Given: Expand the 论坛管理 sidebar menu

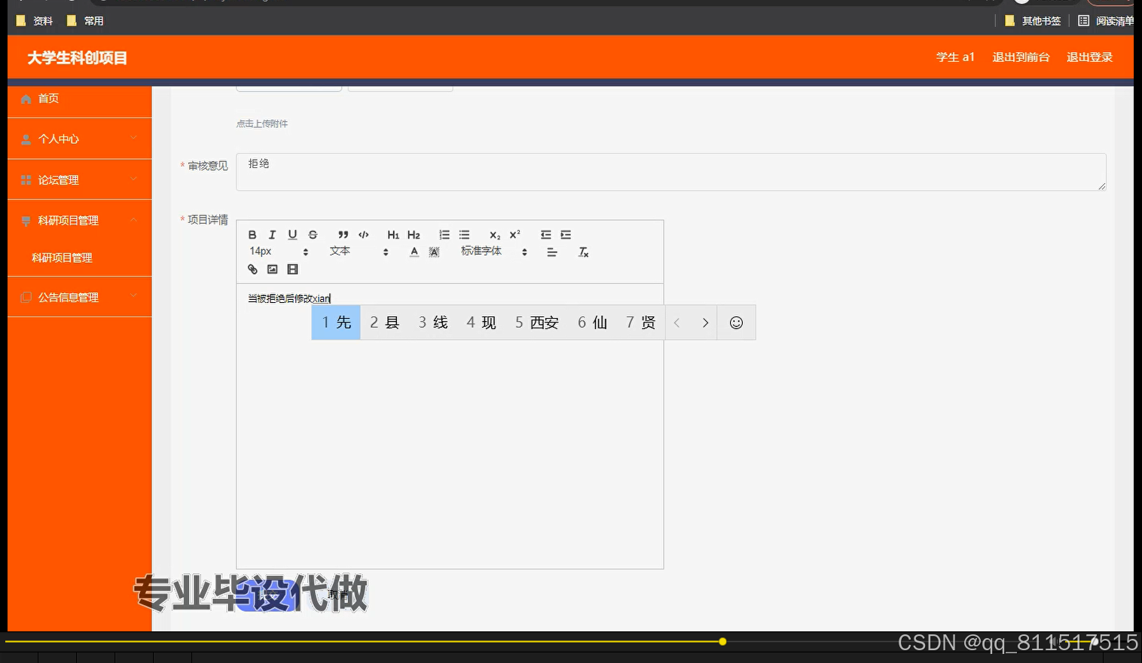Looking at the screenshot, I should [x=80, y=180].
